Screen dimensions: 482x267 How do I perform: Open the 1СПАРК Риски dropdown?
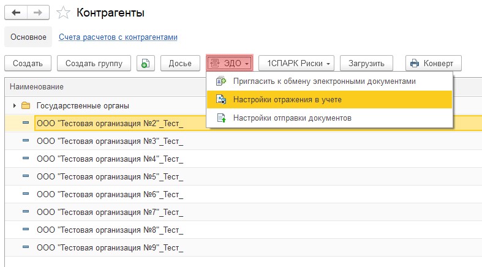(296, 63)
